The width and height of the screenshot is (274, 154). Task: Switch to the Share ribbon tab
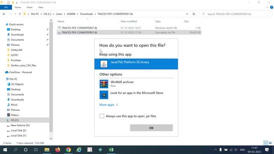point(30,7)
